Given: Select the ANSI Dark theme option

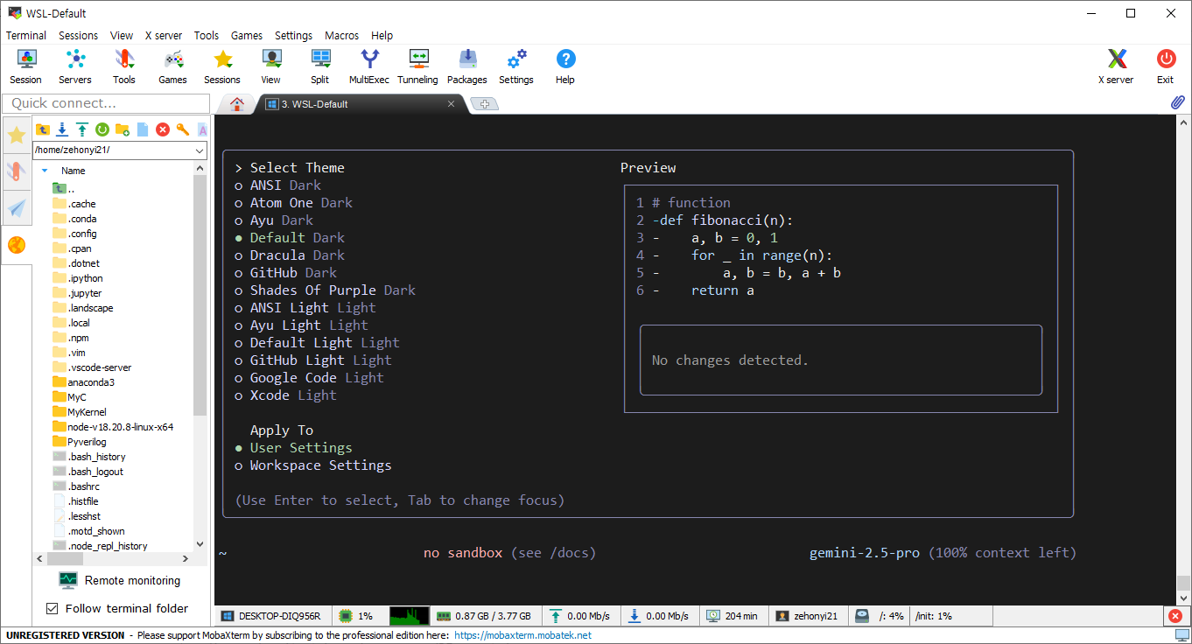Looking at the screenshot, I should coord(277,185).
